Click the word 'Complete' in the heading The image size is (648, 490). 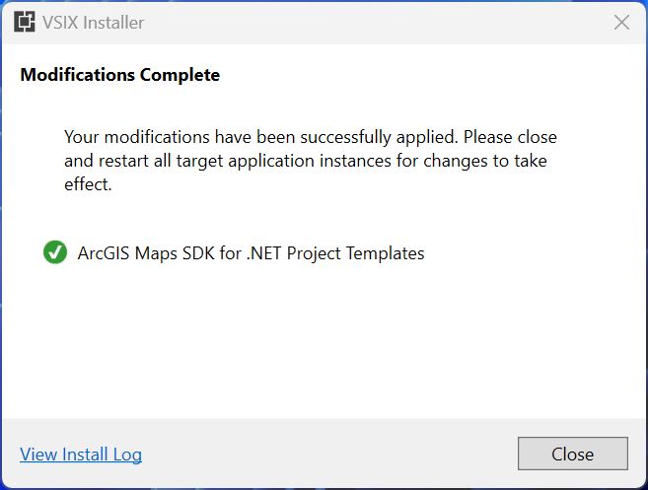(180, 75)
